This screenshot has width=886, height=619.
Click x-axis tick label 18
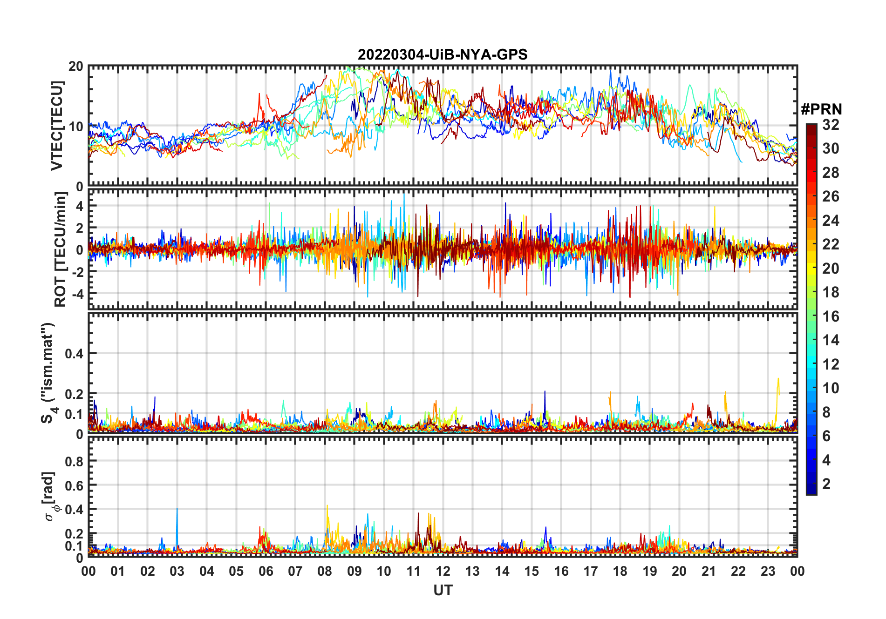coord(620,572)
